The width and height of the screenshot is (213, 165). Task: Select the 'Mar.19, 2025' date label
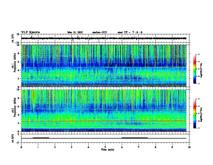pyautogui.click(x=75, y=32)
